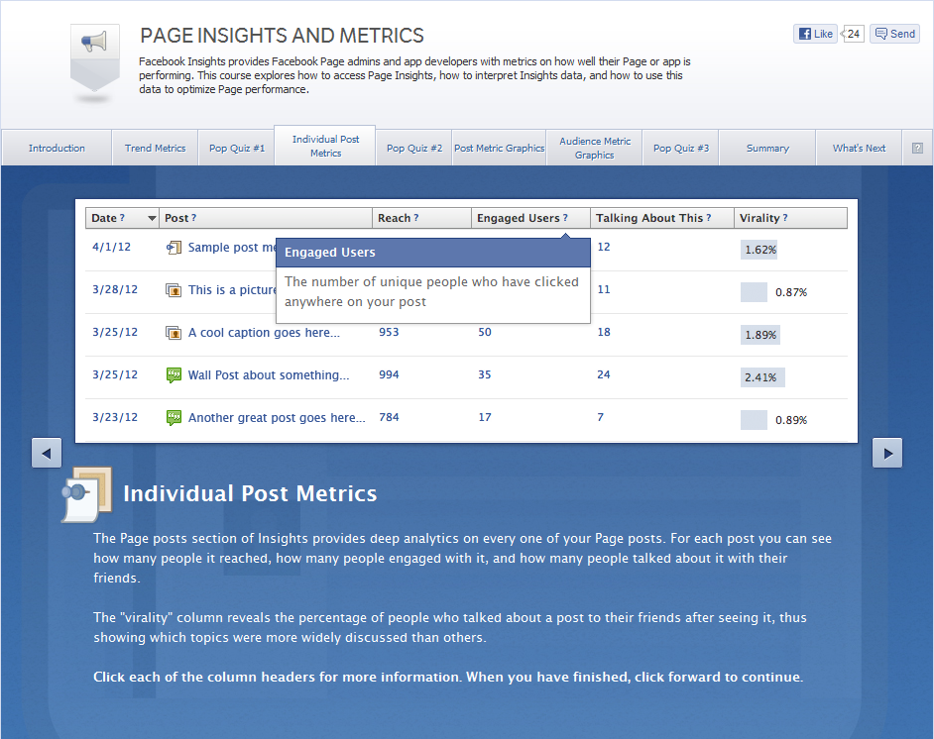Click status icon beside Another great post
Viewport: 934px width, 739px height.
(x=174, y=418)
